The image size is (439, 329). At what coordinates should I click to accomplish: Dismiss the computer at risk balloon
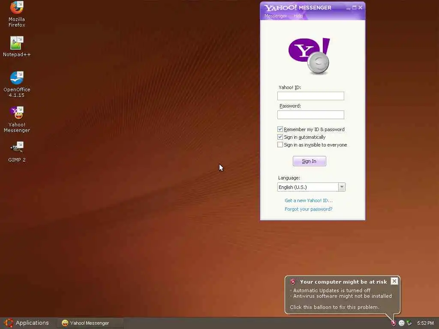[394, 281]
